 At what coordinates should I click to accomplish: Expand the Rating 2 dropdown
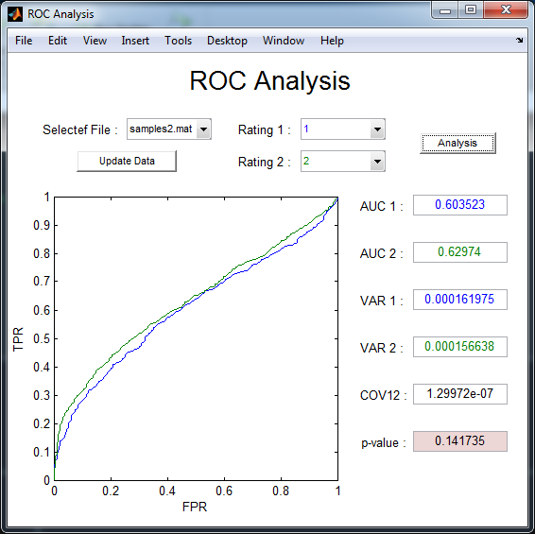click(377, 161)
